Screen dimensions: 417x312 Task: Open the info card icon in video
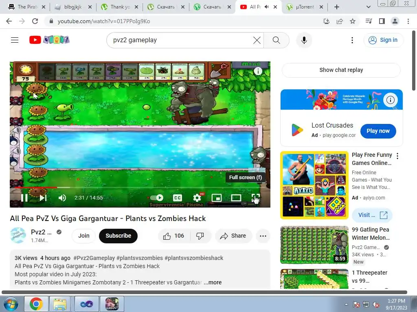coord(258,71)
